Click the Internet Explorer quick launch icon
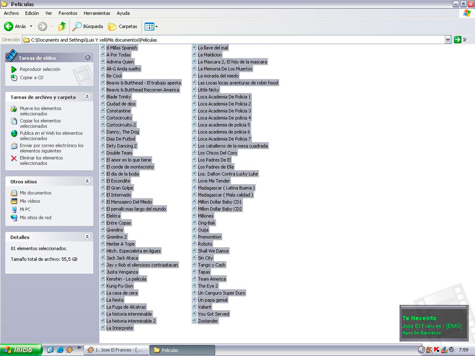The width and height of the screenshot is (475, 356). (x=60, y=350)
